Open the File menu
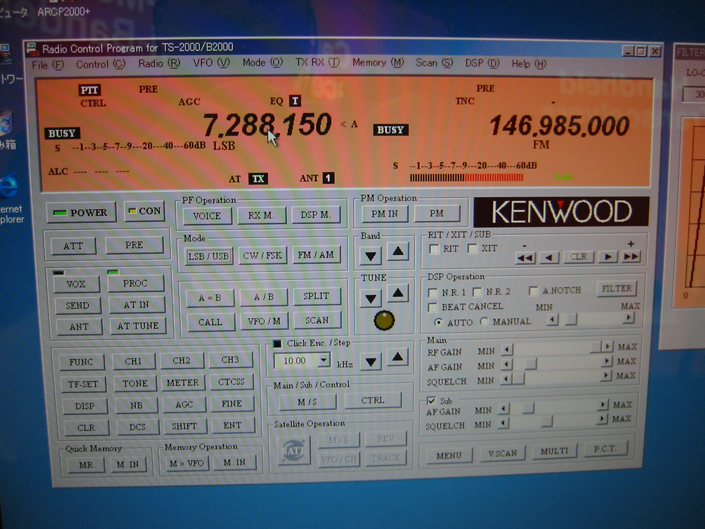705x529 pixels. click(x=48, y=65)
